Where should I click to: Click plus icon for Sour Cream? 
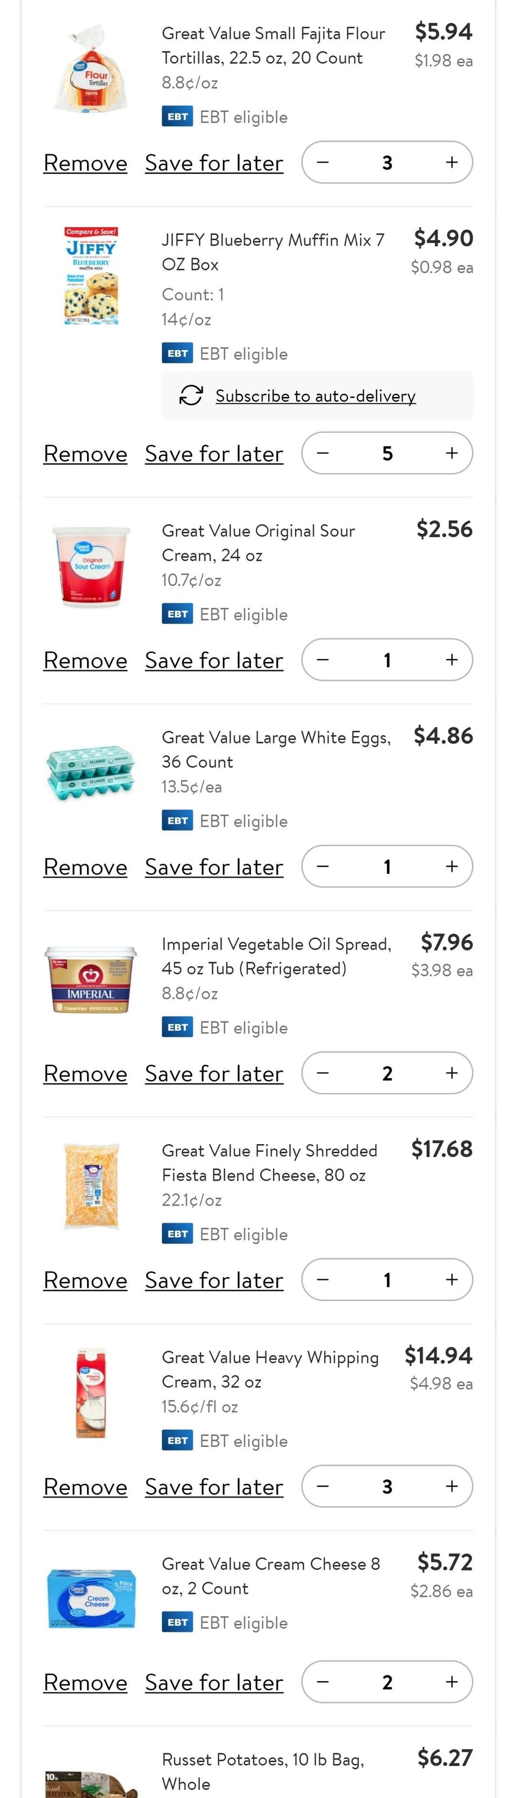point(452,660)
